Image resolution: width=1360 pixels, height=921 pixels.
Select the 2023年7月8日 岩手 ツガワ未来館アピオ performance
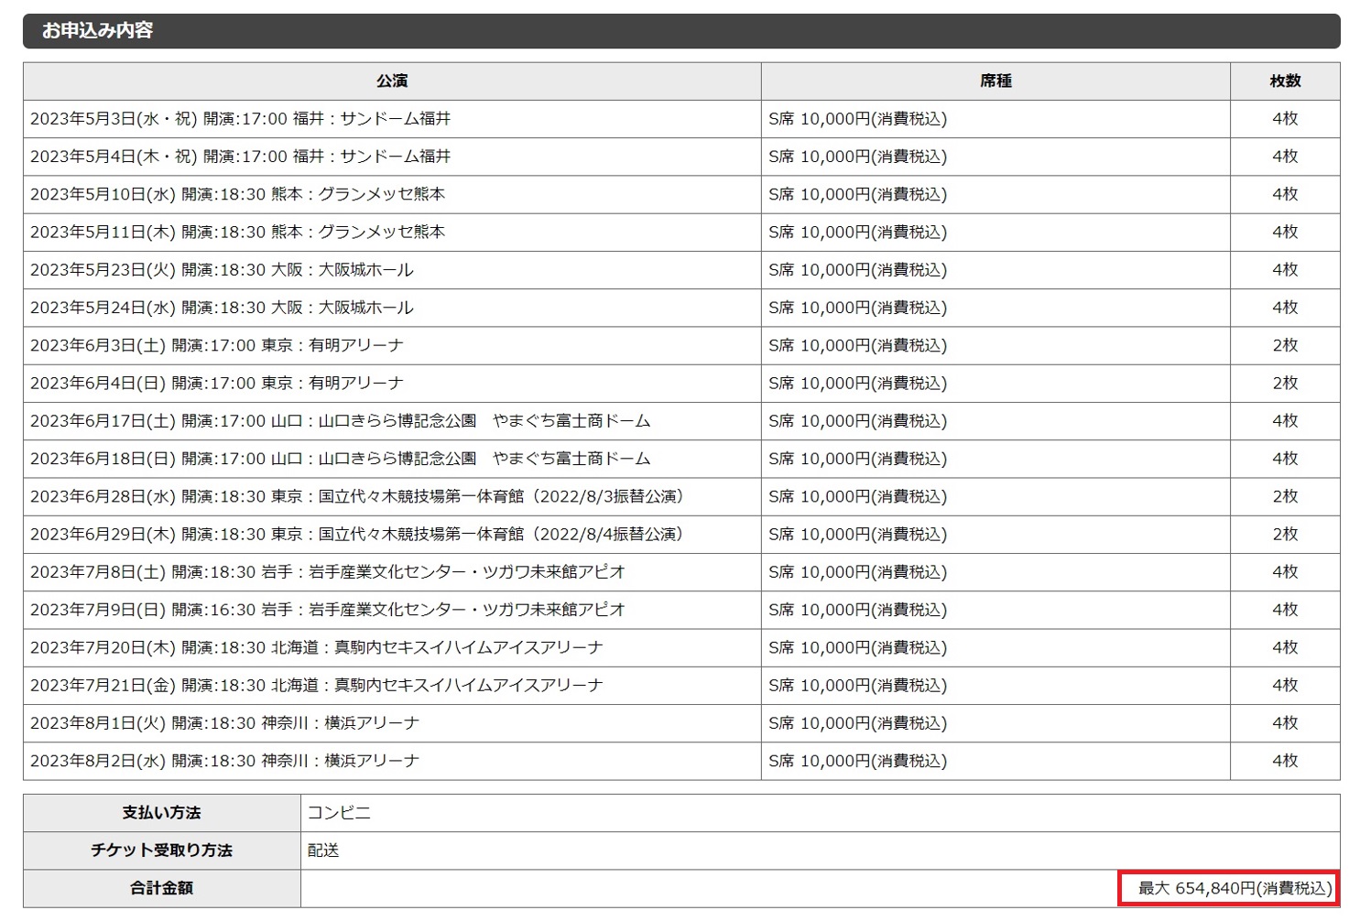click(328, 572)
